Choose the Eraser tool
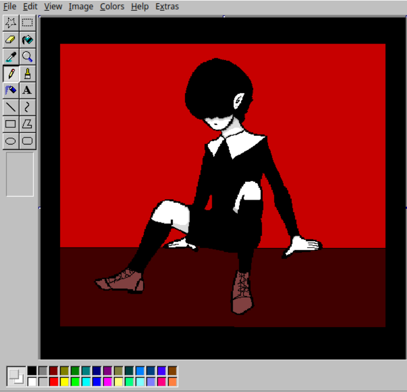The width and height of the screenshot is (407, 392). [x=10, y=39]
